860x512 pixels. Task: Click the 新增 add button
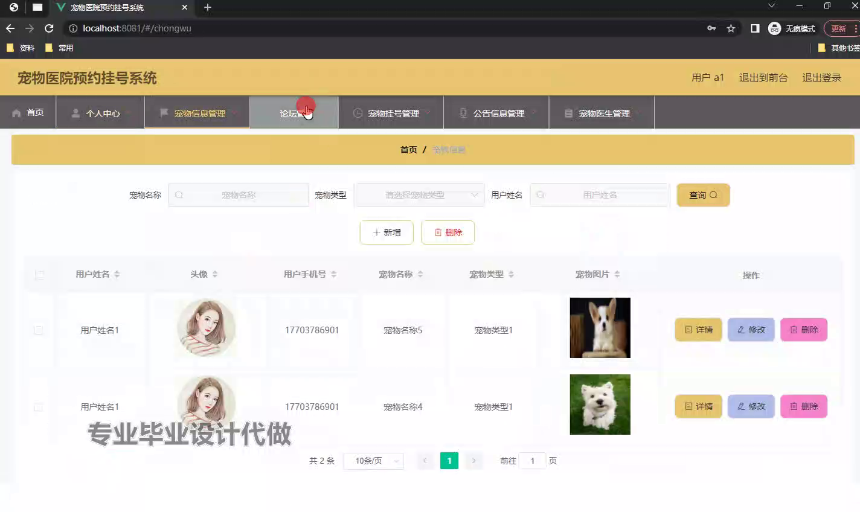click(387, 232)
